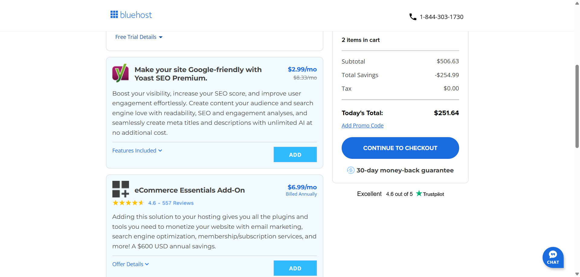Click Continue to Checkout
This screenshot has height=277, width=580.
tap(400, 148)
